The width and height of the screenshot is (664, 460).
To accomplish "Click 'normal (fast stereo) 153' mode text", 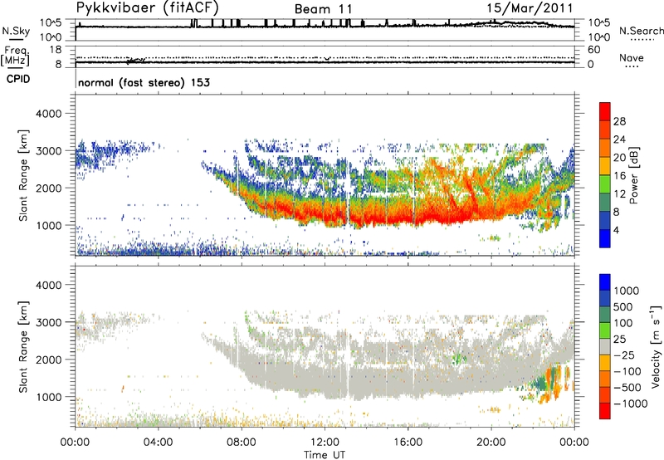I will pos(144,82).
